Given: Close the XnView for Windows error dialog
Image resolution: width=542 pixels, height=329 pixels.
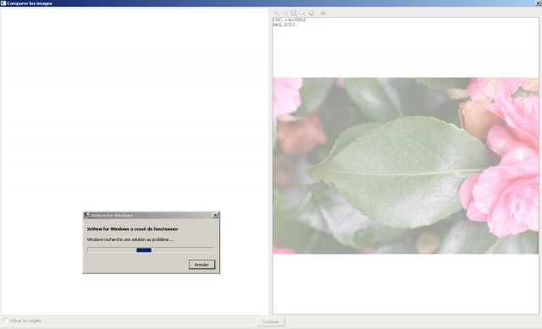Looking at the screenshot, I should tap(215, 216).
